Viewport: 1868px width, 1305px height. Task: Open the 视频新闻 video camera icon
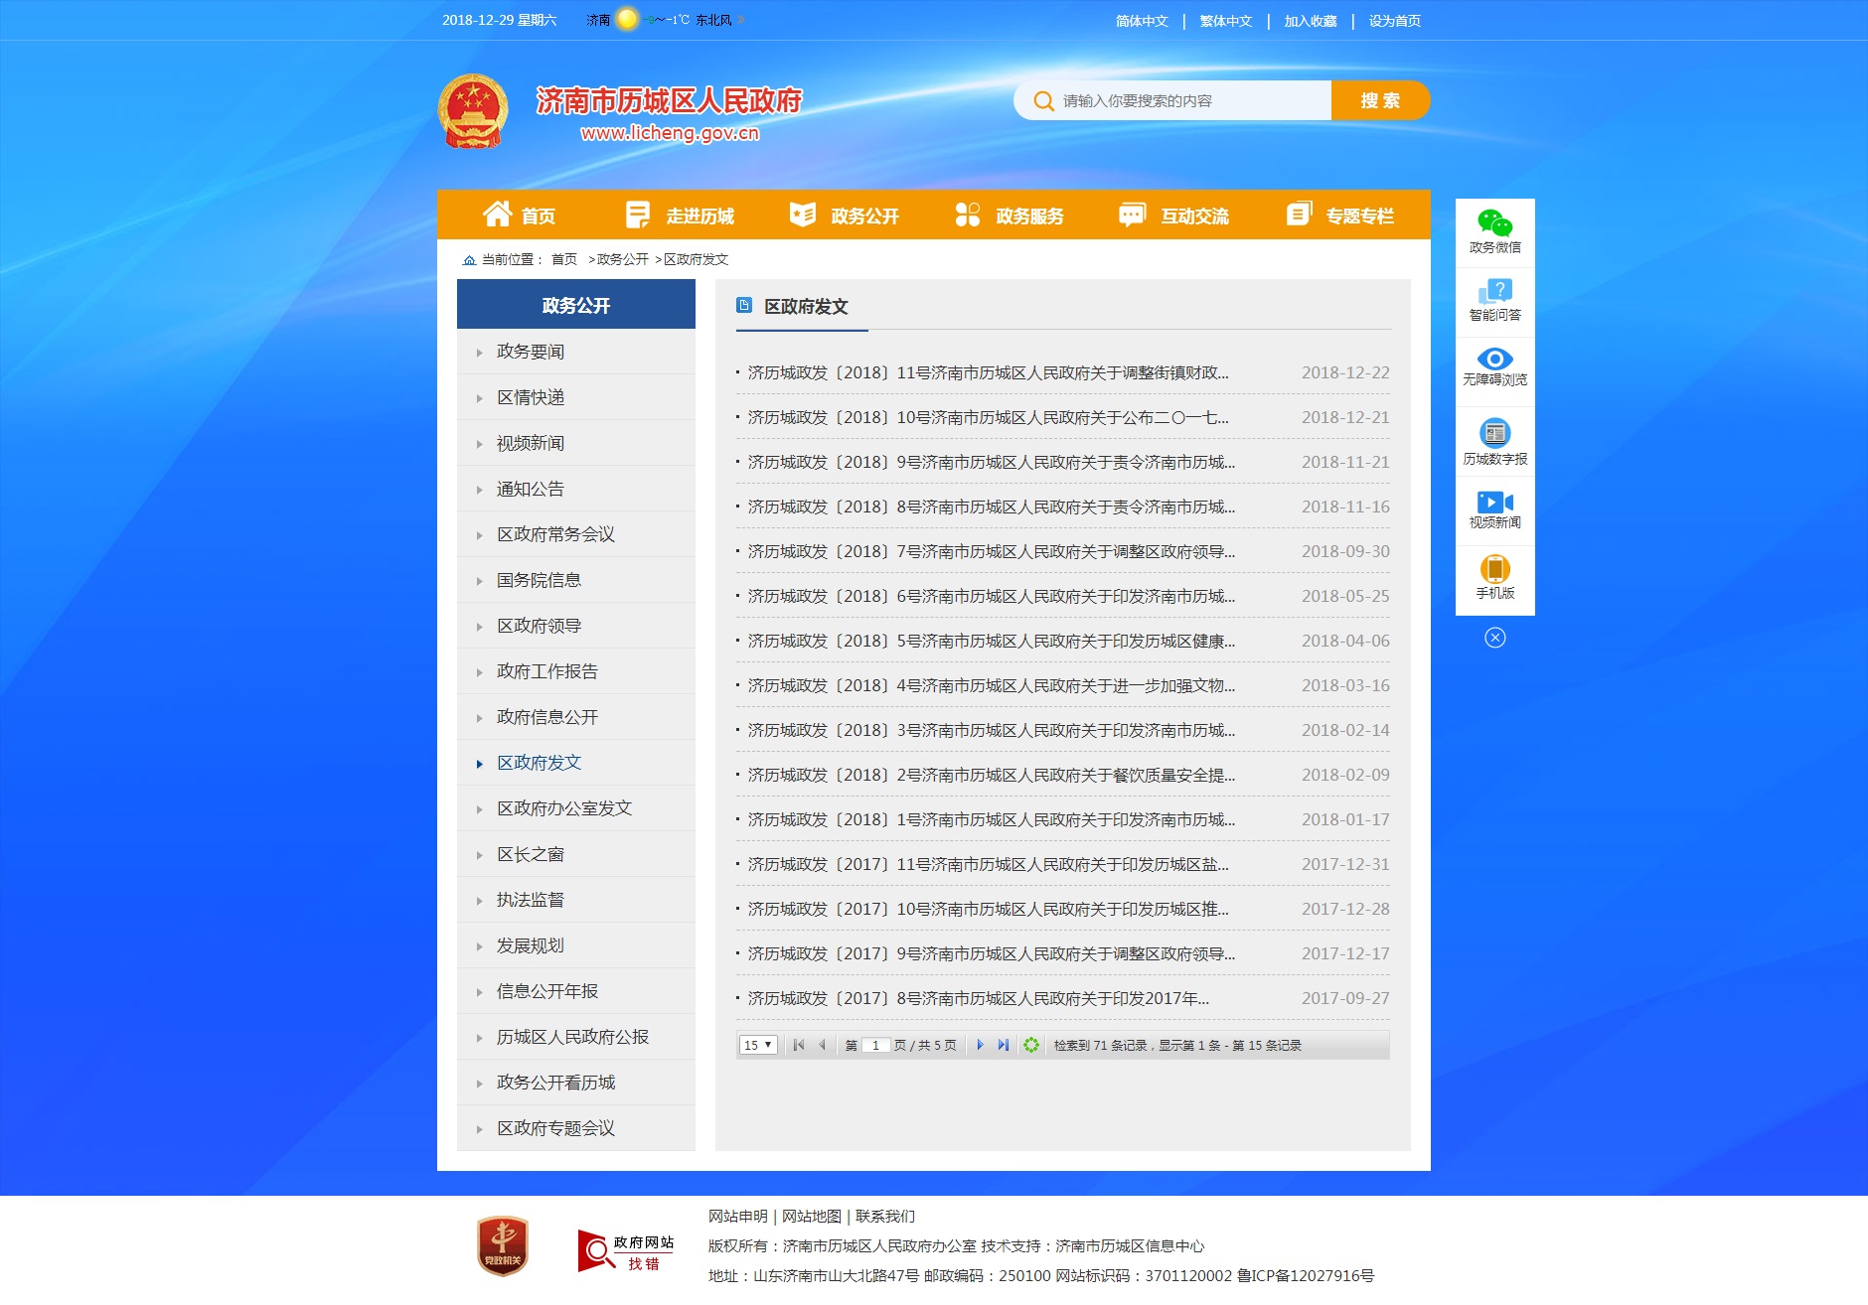1494,503
